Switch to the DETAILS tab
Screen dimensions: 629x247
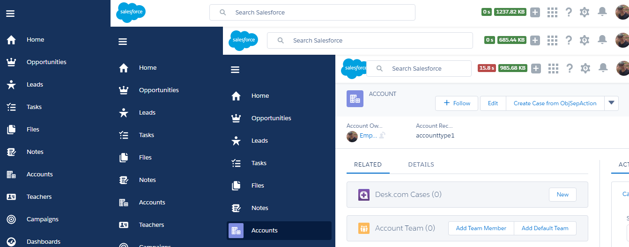[x=421, y=165]
